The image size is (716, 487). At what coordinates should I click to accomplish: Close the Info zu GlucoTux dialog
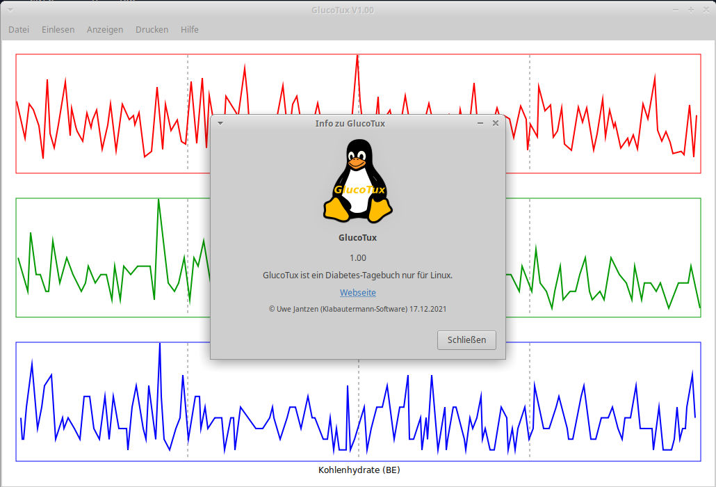pyautogui.click(x=496, y=123)
